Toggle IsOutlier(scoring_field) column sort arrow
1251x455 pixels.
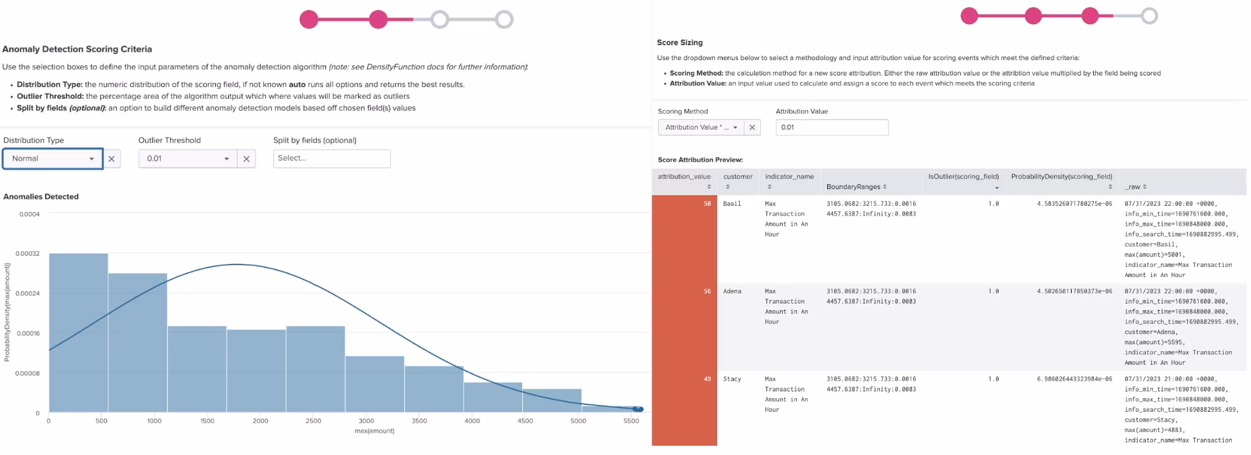pyautogui.click(x=996, y=187)
